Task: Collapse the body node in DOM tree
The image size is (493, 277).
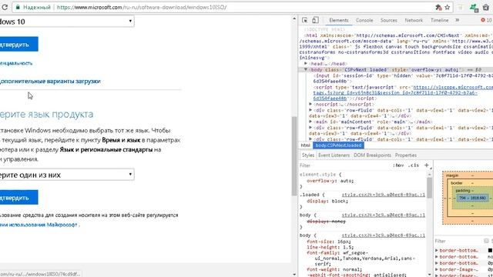Action: (306, 69)
